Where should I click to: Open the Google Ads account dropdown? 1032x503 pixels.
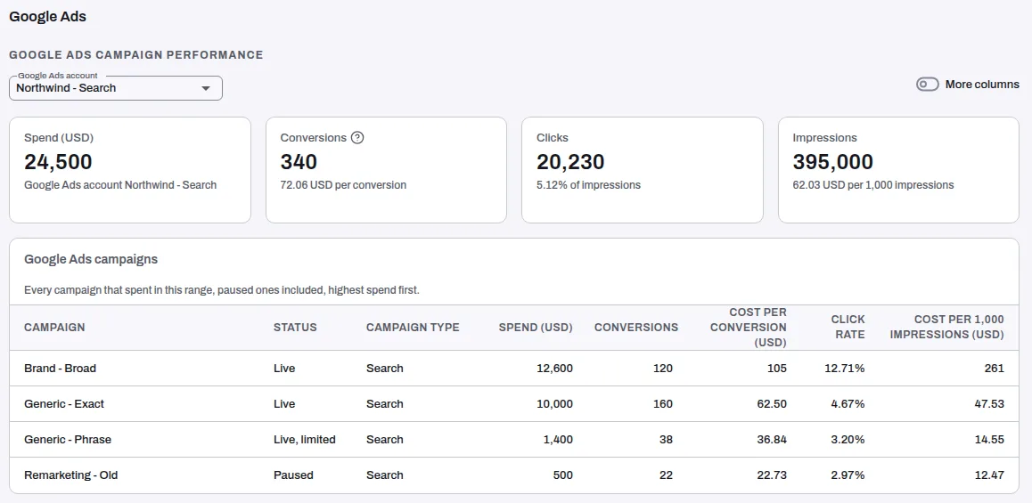(116, 88)
